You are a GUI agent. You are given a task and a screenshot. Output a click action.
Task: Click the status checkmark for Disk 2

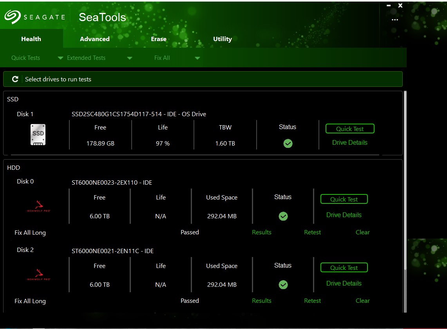pyautogui.click(x=283, y=284)
